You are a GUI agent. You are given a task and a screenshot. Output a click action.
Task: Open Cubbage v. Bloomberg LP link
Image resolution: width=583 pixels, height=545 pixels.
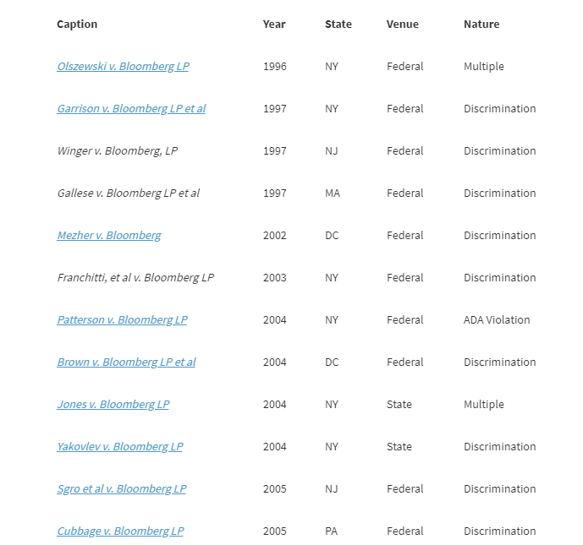(120, 531)
